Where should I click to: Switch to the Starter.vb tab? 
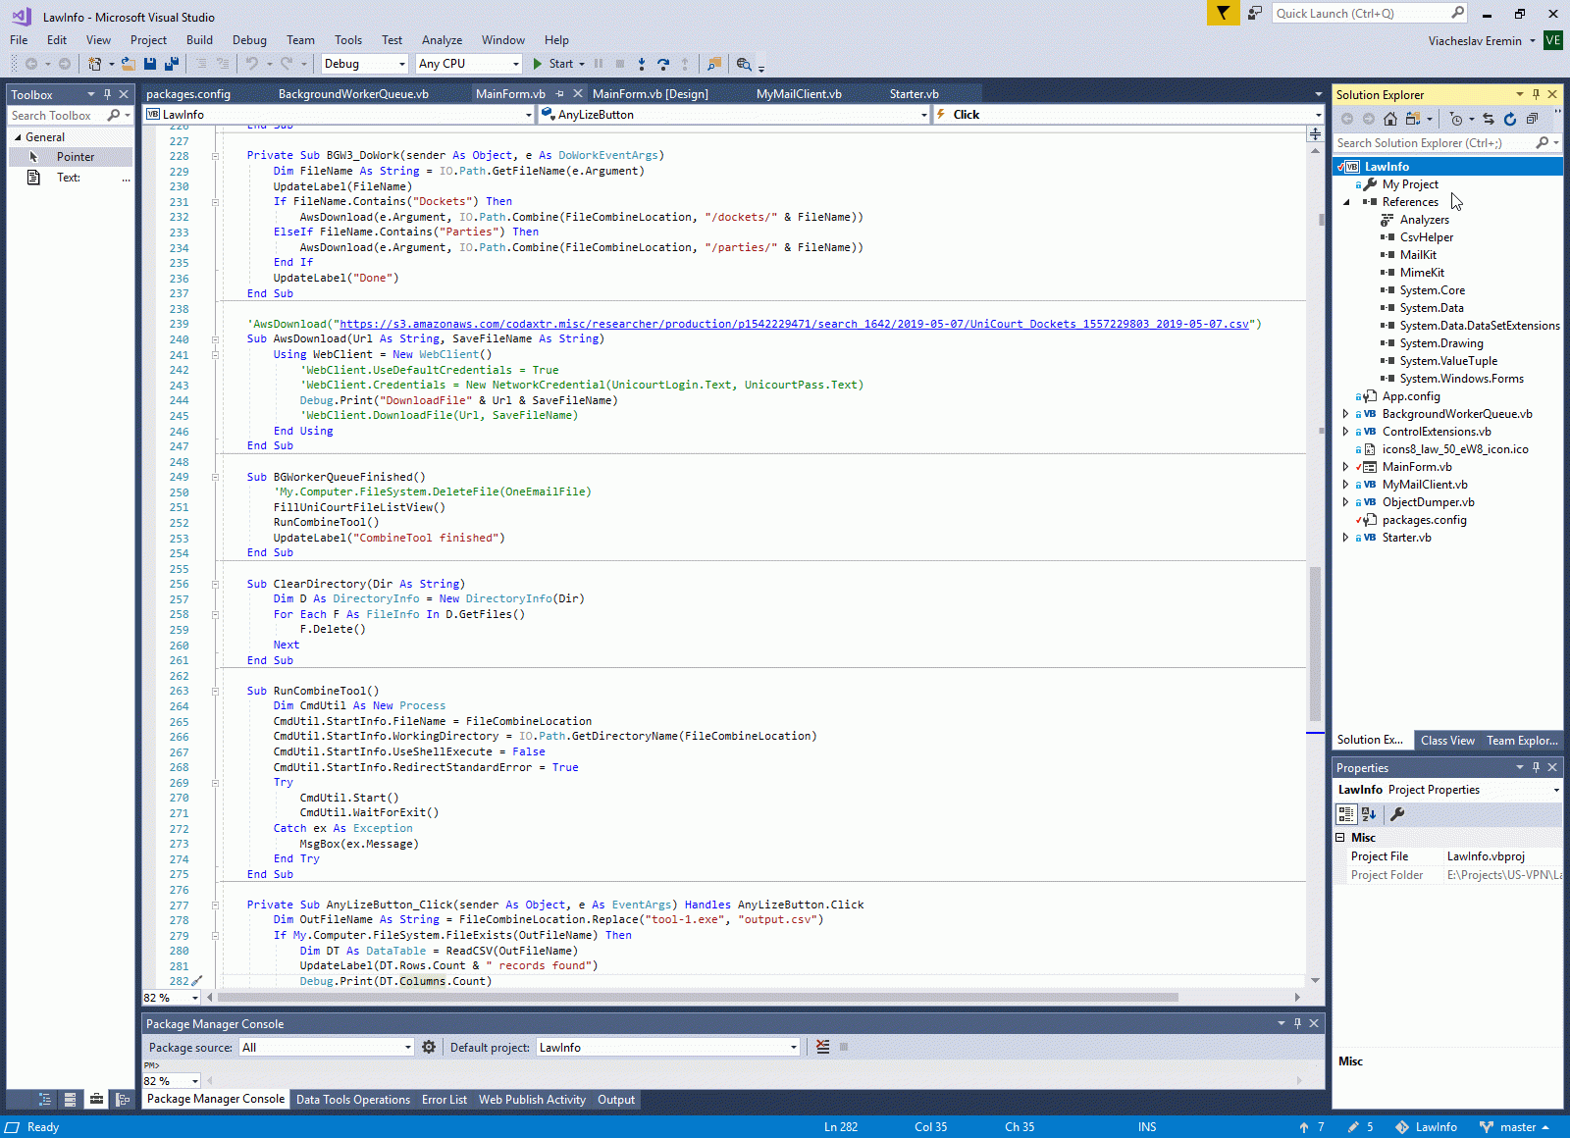pos(914,94)
